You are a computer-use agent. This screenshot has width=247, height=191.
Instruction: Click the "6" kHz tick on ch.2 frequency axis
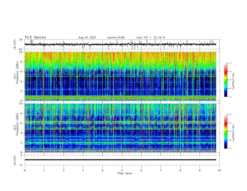(22, 123)
